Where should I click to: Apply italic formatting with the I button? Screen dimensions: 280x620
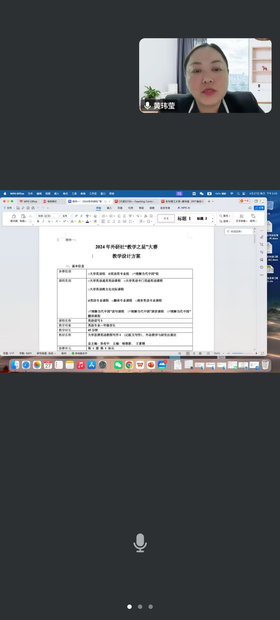(x=44, y=221)
